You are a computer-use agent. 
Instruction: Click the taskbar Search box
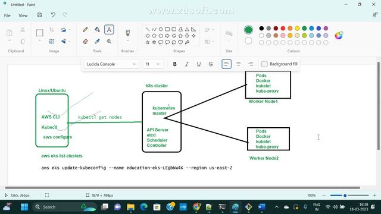pyautogui.click(x=65, y=207)
